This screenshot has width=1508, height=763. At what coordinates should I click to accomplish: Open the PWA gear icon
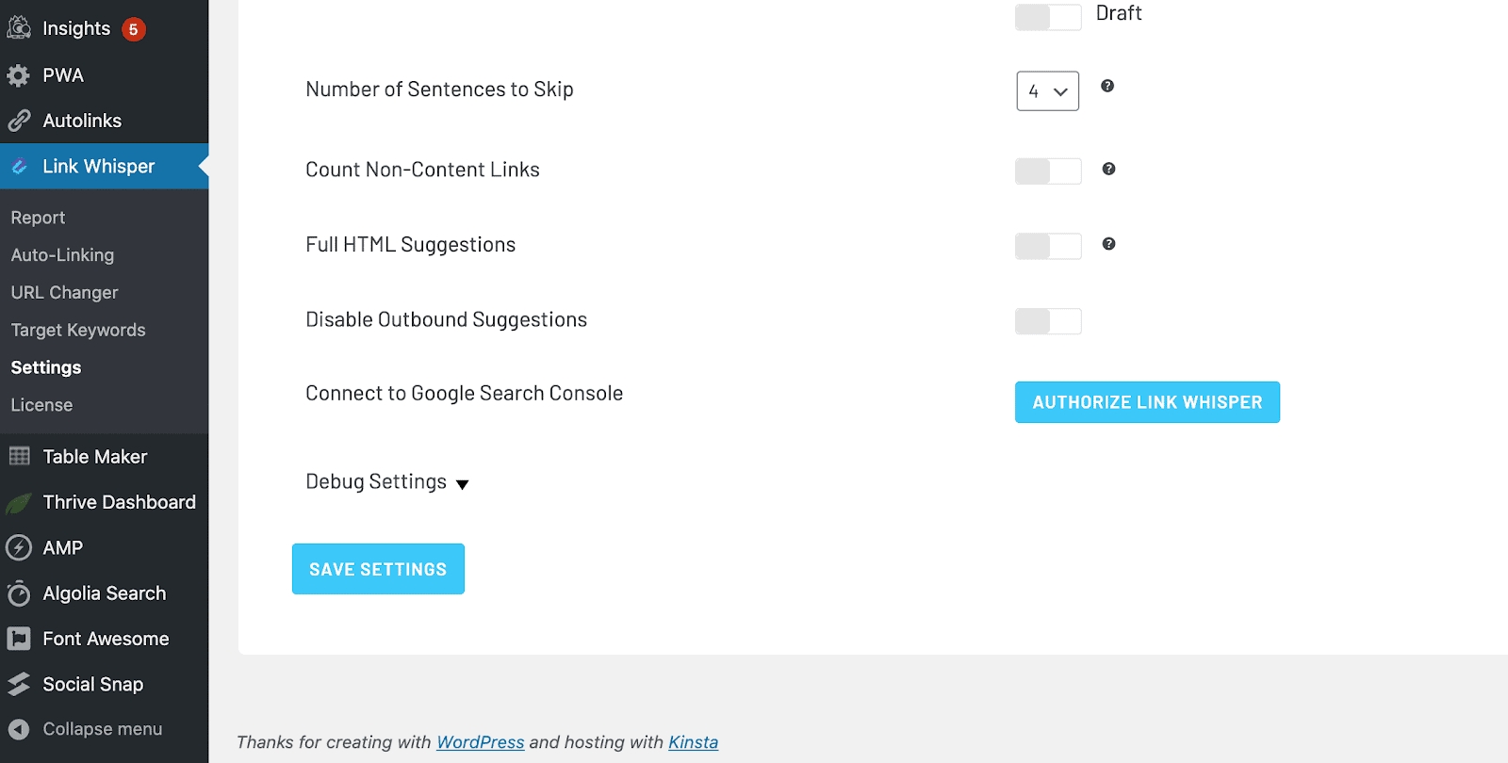point(19,75)
